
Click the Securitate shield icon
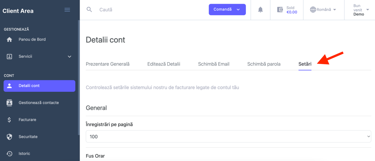point(9,137)
